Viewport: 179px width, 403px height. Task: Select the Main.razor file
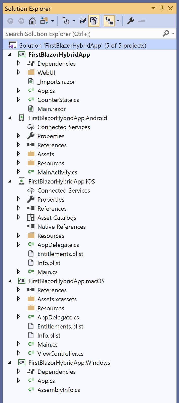pos(52,109)
